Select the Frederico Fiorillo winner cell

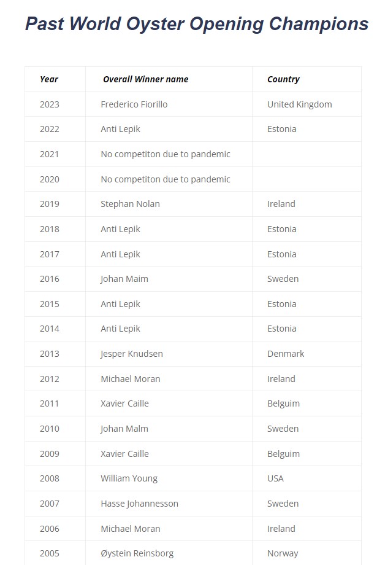tap(134, 104)
